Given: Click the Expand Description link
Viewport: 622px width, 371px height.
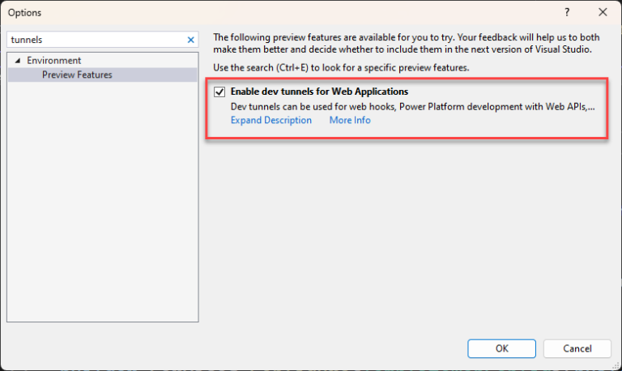Looking at the screenshot, I should click(271, 120).
